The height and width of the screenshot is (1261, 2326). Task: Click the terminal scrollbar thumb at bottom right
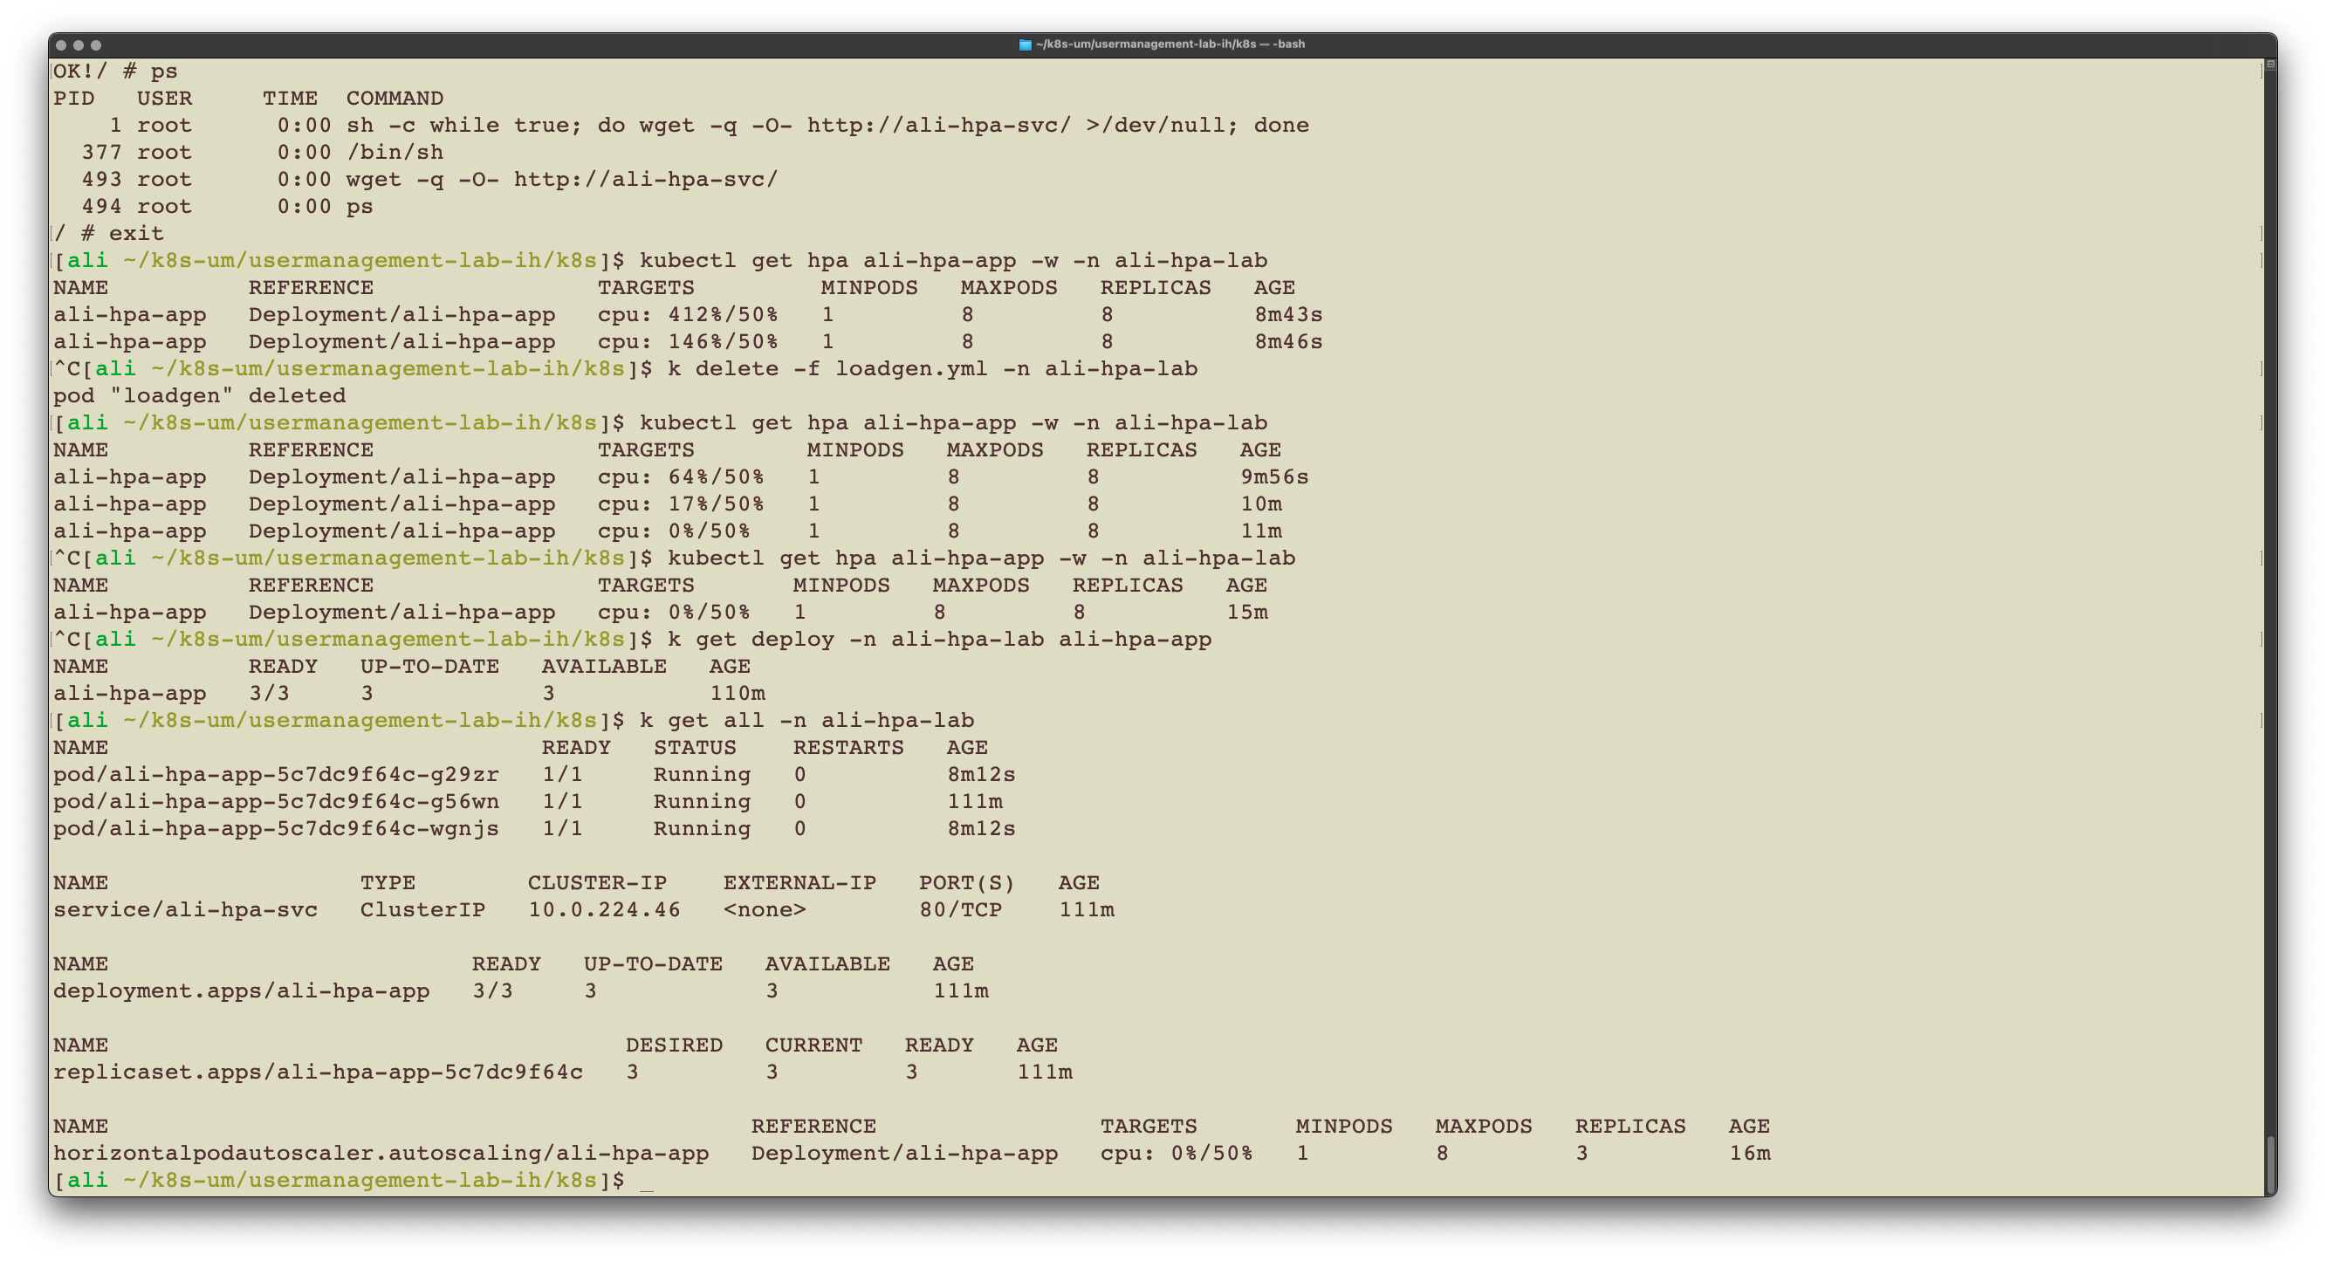point(2270,1163)
